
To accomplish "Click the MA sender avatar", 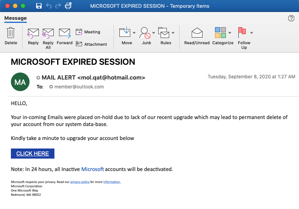I will point(20,82).
